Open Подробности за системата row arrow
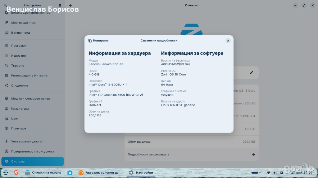 click(253, 154)
